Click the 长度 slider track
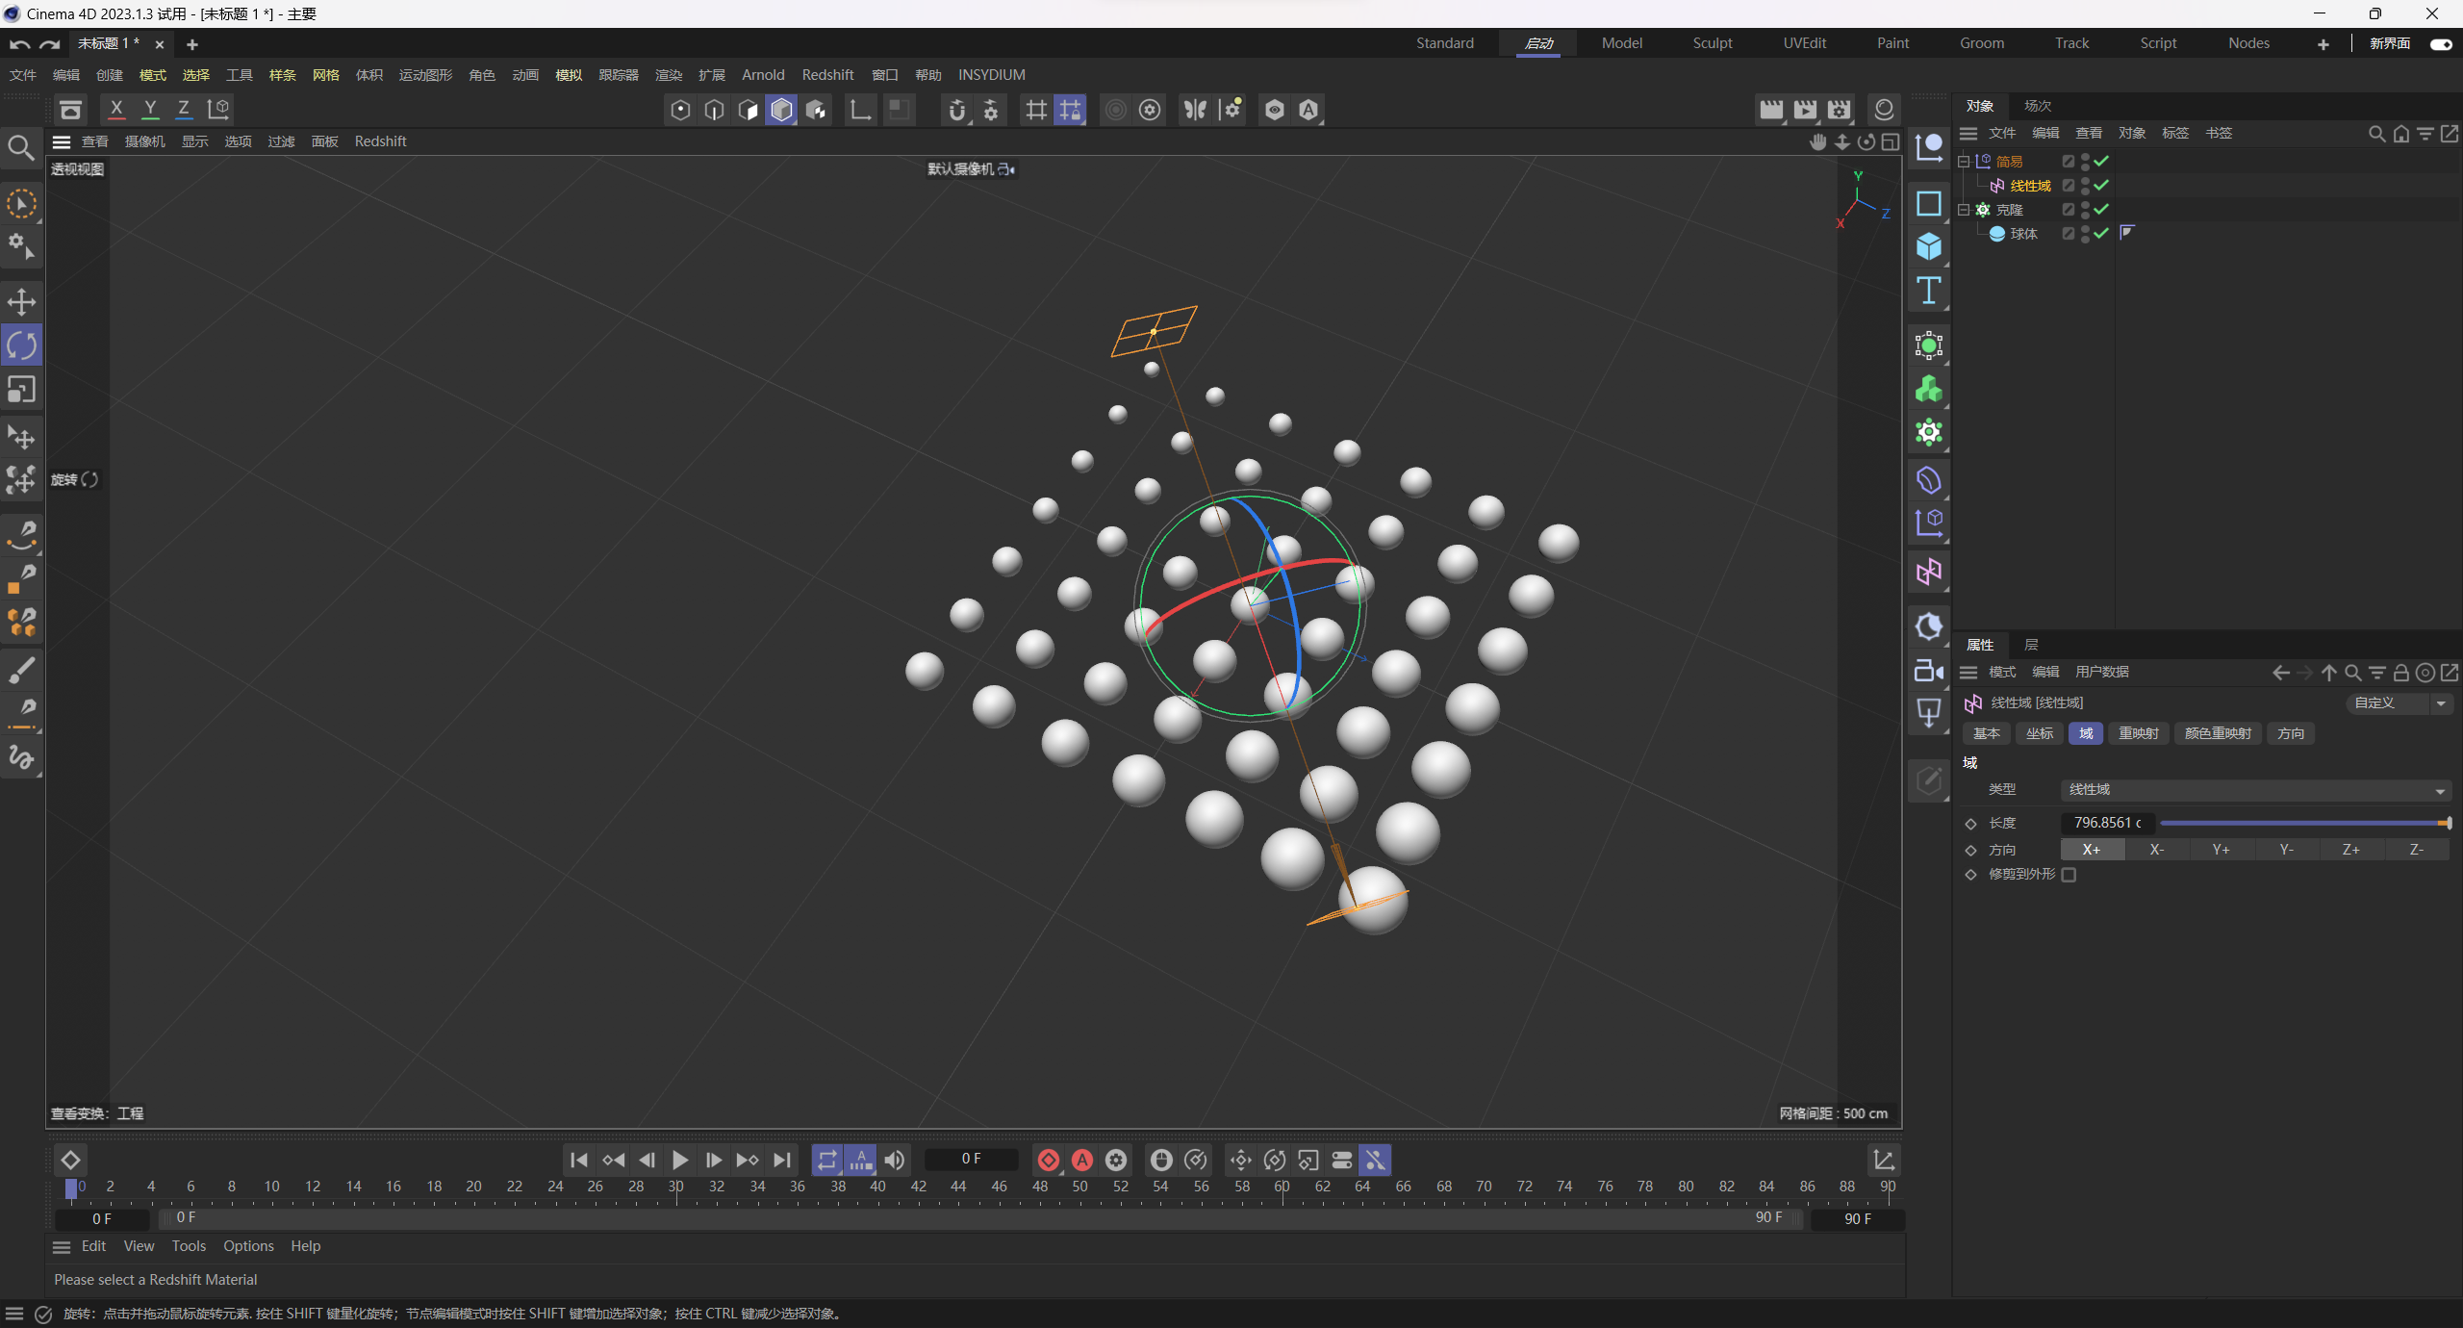This screenshot has width=2463, height=1328. pos(2304,824)
